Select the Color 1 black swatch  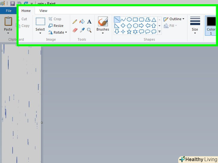[211, 21]
